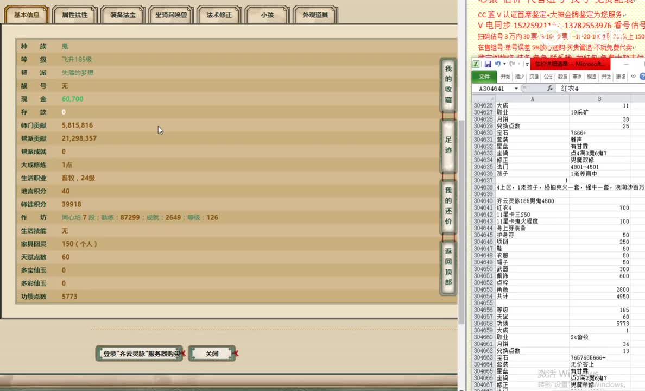Click the Save icon in Excel's Quick Access Toolbar
The image size is (645, 391).
point(489,64)
